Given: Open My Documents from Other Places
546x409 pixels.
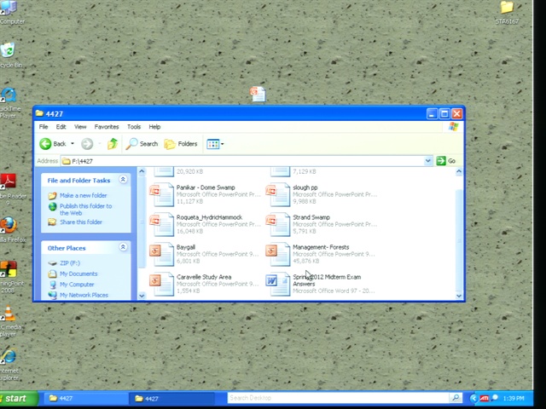Looking at the screenshot, I should [78, 274].
